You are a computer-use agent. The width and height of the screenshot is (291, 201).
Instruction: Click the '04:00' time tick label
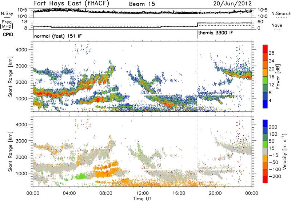click(69, 193)
